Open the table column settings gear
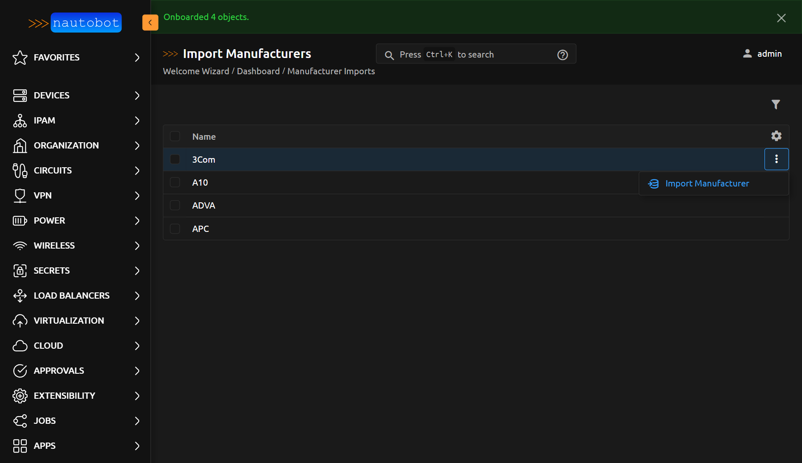Screen dimensions: 802x463 coord(776,136)
